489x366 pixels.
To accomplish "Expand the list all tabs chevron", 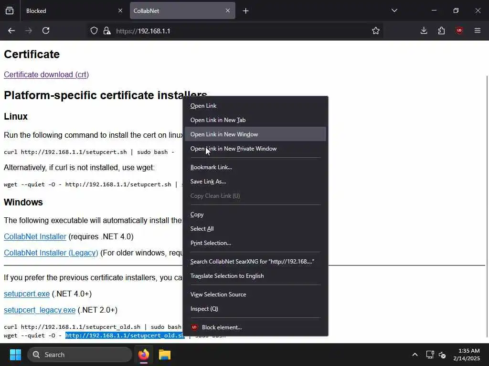I will pos(394,10).
